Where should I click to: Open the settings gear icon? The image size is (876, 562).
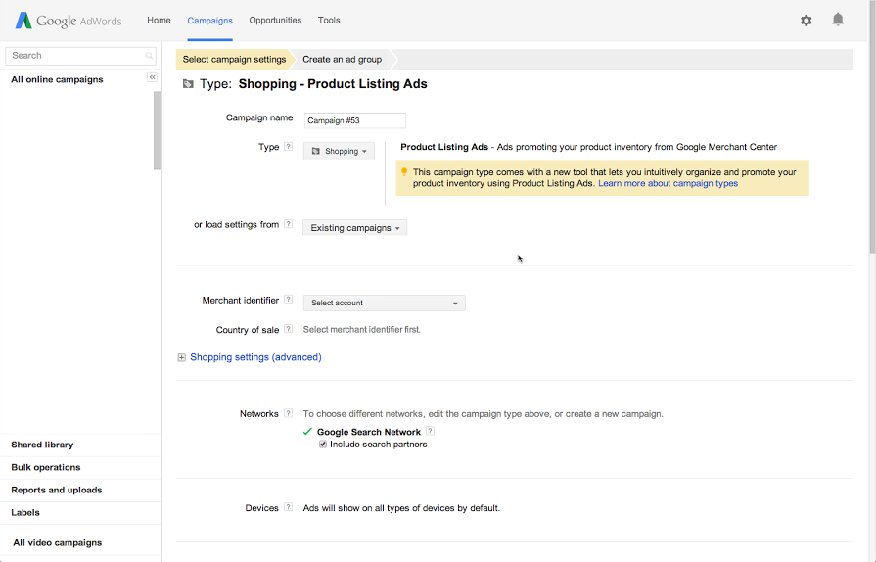click(x=806, y=21)
